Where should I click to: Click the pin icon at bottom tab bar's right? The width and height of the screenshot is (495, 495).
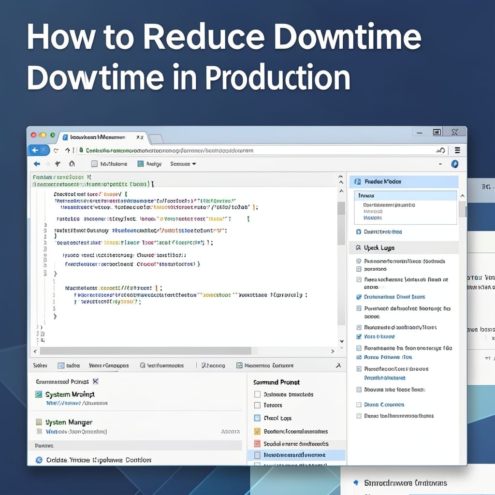pyautogui.click(x=338, y=365)
